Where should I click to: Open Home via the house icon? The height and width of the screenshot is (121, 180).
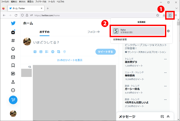pos(13,32)
